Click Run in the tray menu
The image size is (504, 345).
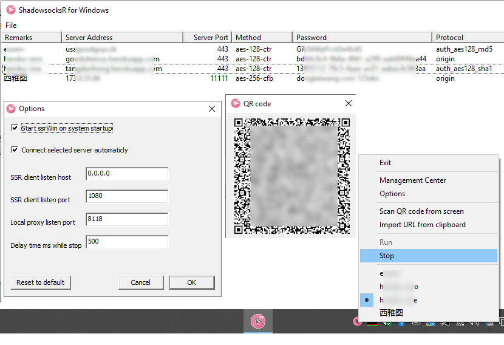(429, 242)
